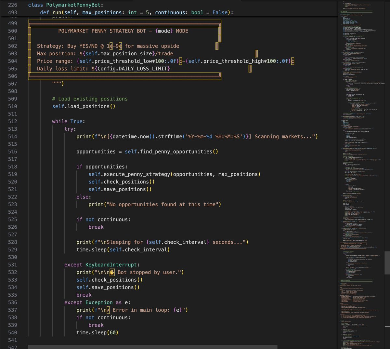Click "time.sleep(60)" on line 540

pyautogui.click(x=97, y=332)
